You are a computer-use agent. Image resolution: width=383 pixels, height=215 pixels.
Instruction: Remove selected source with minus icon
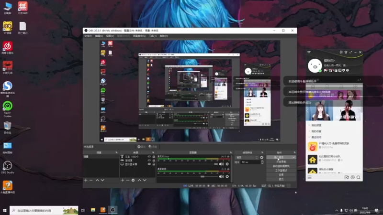coord(128,180)
